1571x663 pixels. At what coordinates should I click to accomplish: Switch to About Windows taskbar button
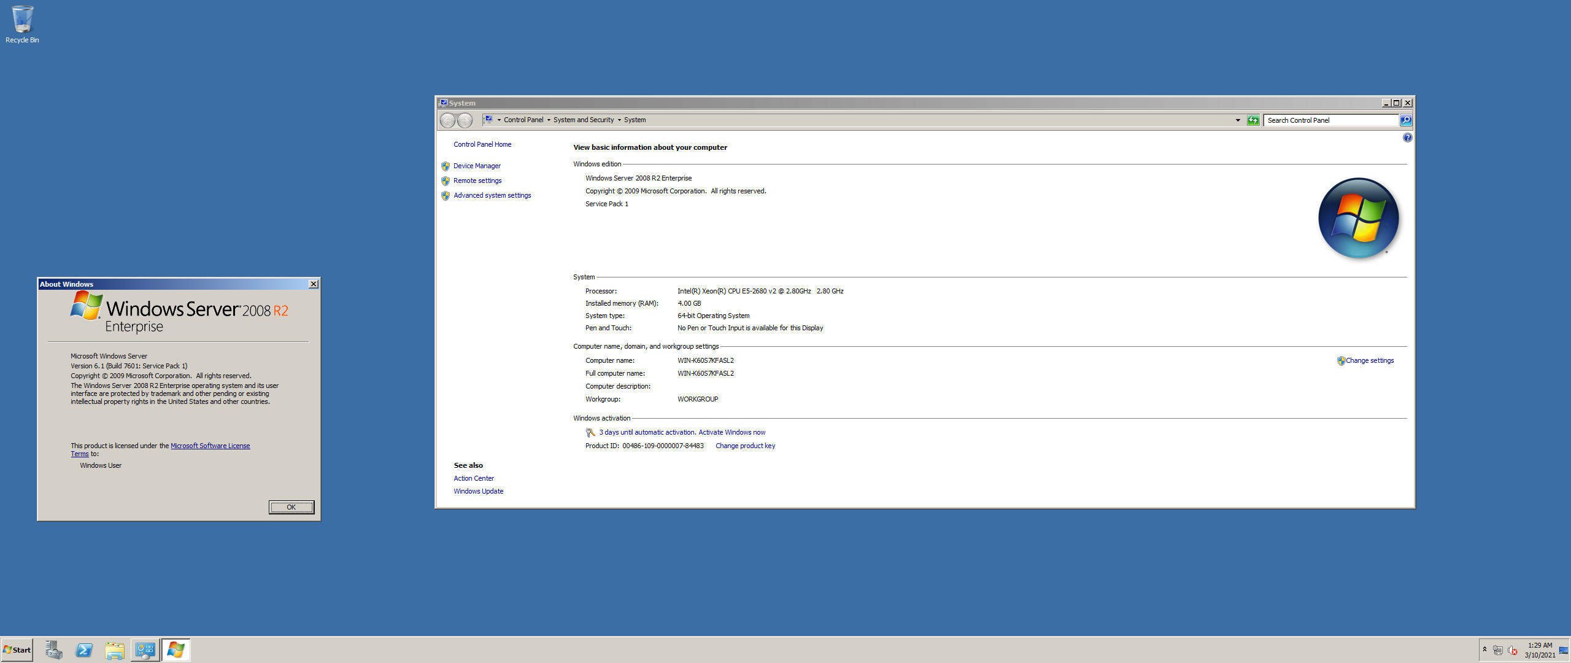[x=176, y=650]
